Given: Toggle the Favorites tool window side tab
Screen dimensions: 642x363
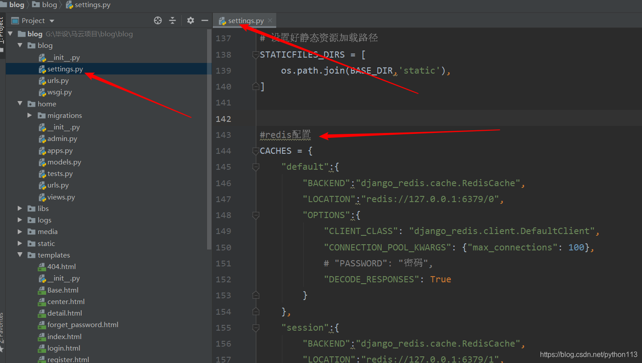Looking at the screenshot, I should [x=2, y=328].
